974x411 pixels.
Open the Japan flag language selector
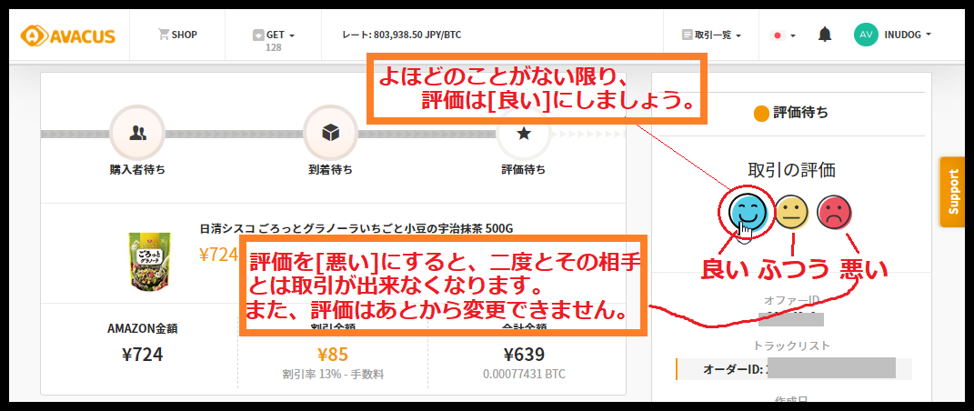click(782, 35)
